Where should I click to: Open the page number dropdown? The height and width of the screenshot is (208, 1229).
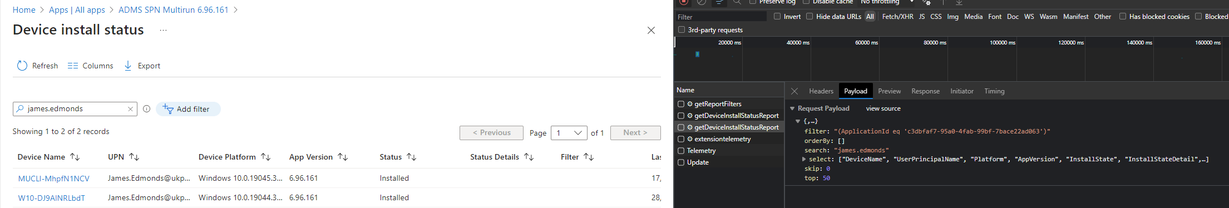click(x=569, y=133)
